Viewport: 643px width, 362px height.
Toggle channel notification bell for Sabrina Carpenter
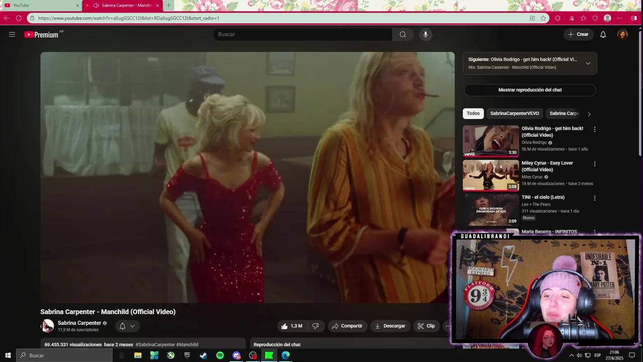pos(122,326)
